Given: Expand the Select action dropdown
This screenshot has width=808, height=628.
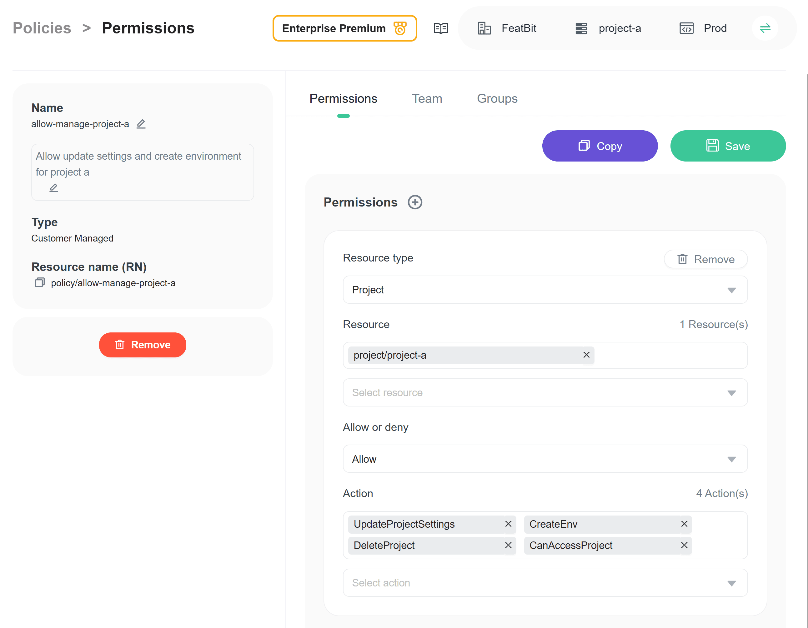Looking at the screenshot, I should (x=545, y=583).
